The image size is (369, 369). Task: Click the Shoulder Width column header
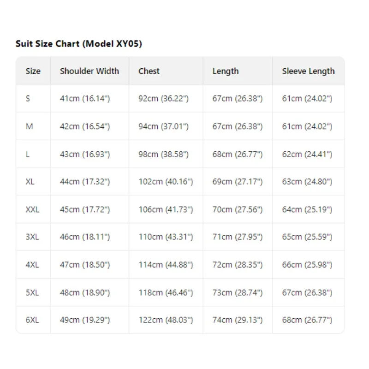pyautogui.click(x=89, y=71)
